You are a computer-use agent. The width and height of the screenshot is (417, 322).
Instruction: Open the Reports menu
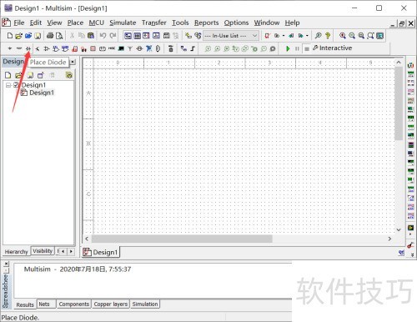(206, 23)
